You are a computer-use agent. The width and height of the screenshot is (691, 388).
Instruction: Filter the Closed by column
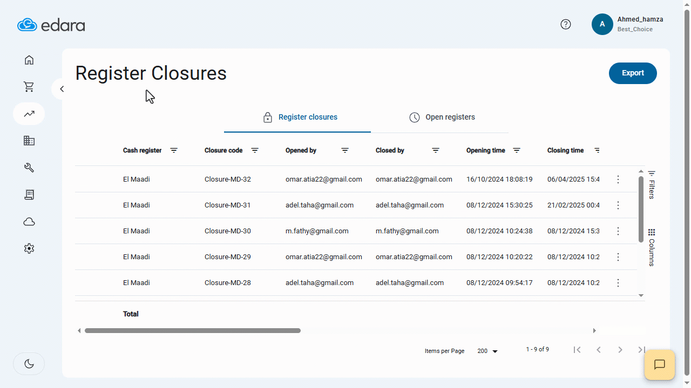click(x=436, y=150)
